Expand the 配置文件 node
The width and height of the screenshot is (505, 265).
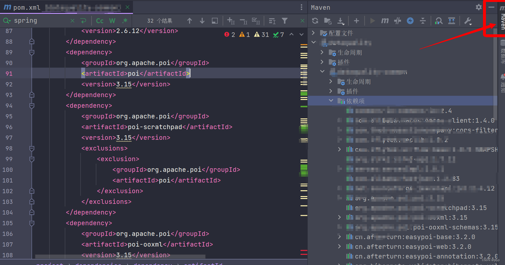[x=313, y=33]
